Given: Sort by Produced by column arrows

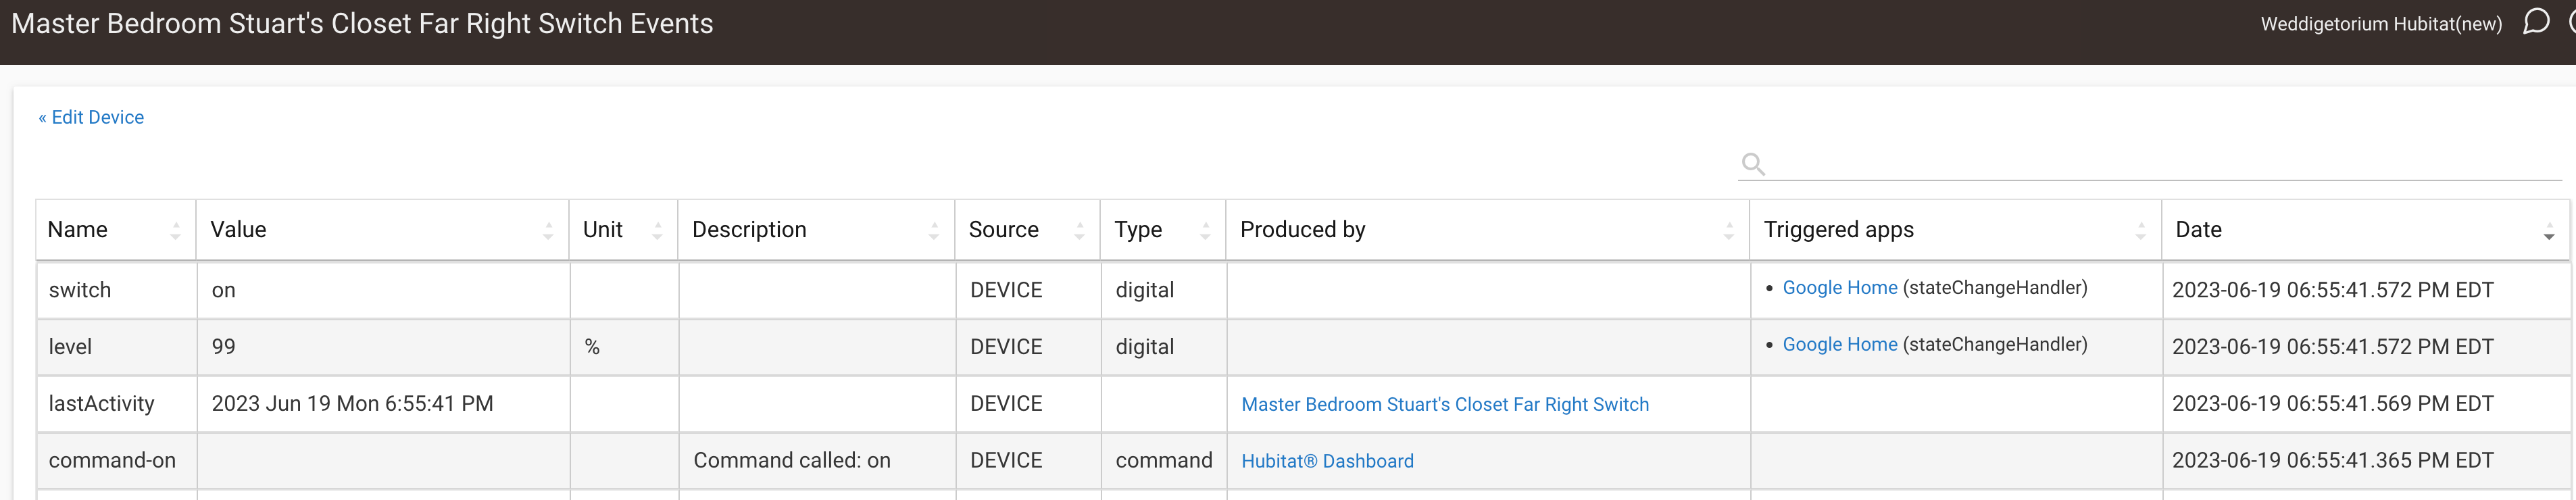Looking at the screenshot, I should pyautogui.click(x=1729, y=231).
